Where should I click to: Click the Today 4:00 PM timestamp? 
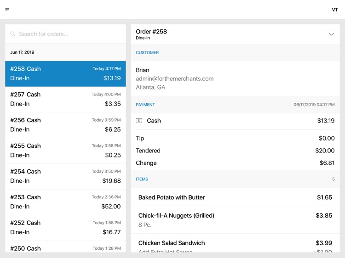pyautogui.click(x=106, y=95)
